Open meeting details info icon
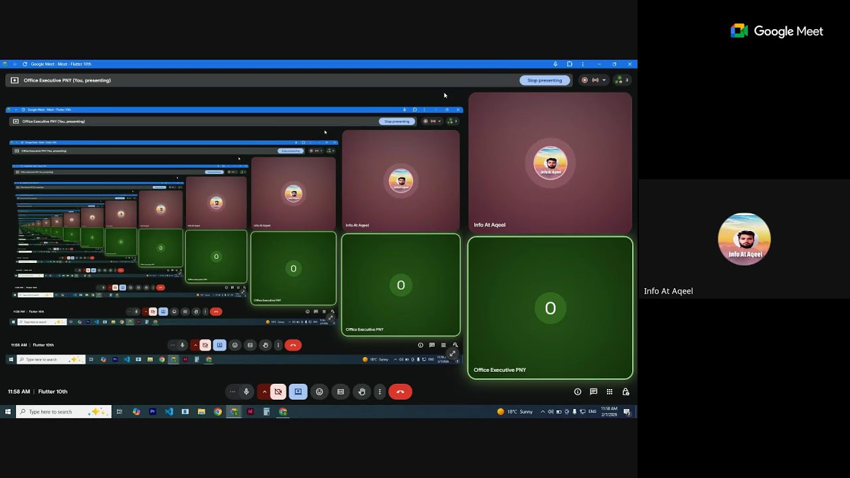Viewport: 850px width, 478px height. 578,392
